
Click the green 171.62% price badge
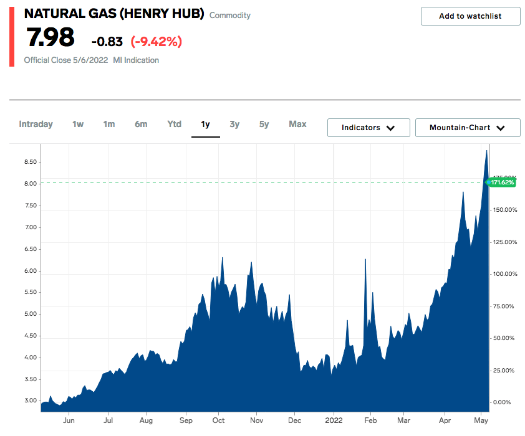point(503,182)
